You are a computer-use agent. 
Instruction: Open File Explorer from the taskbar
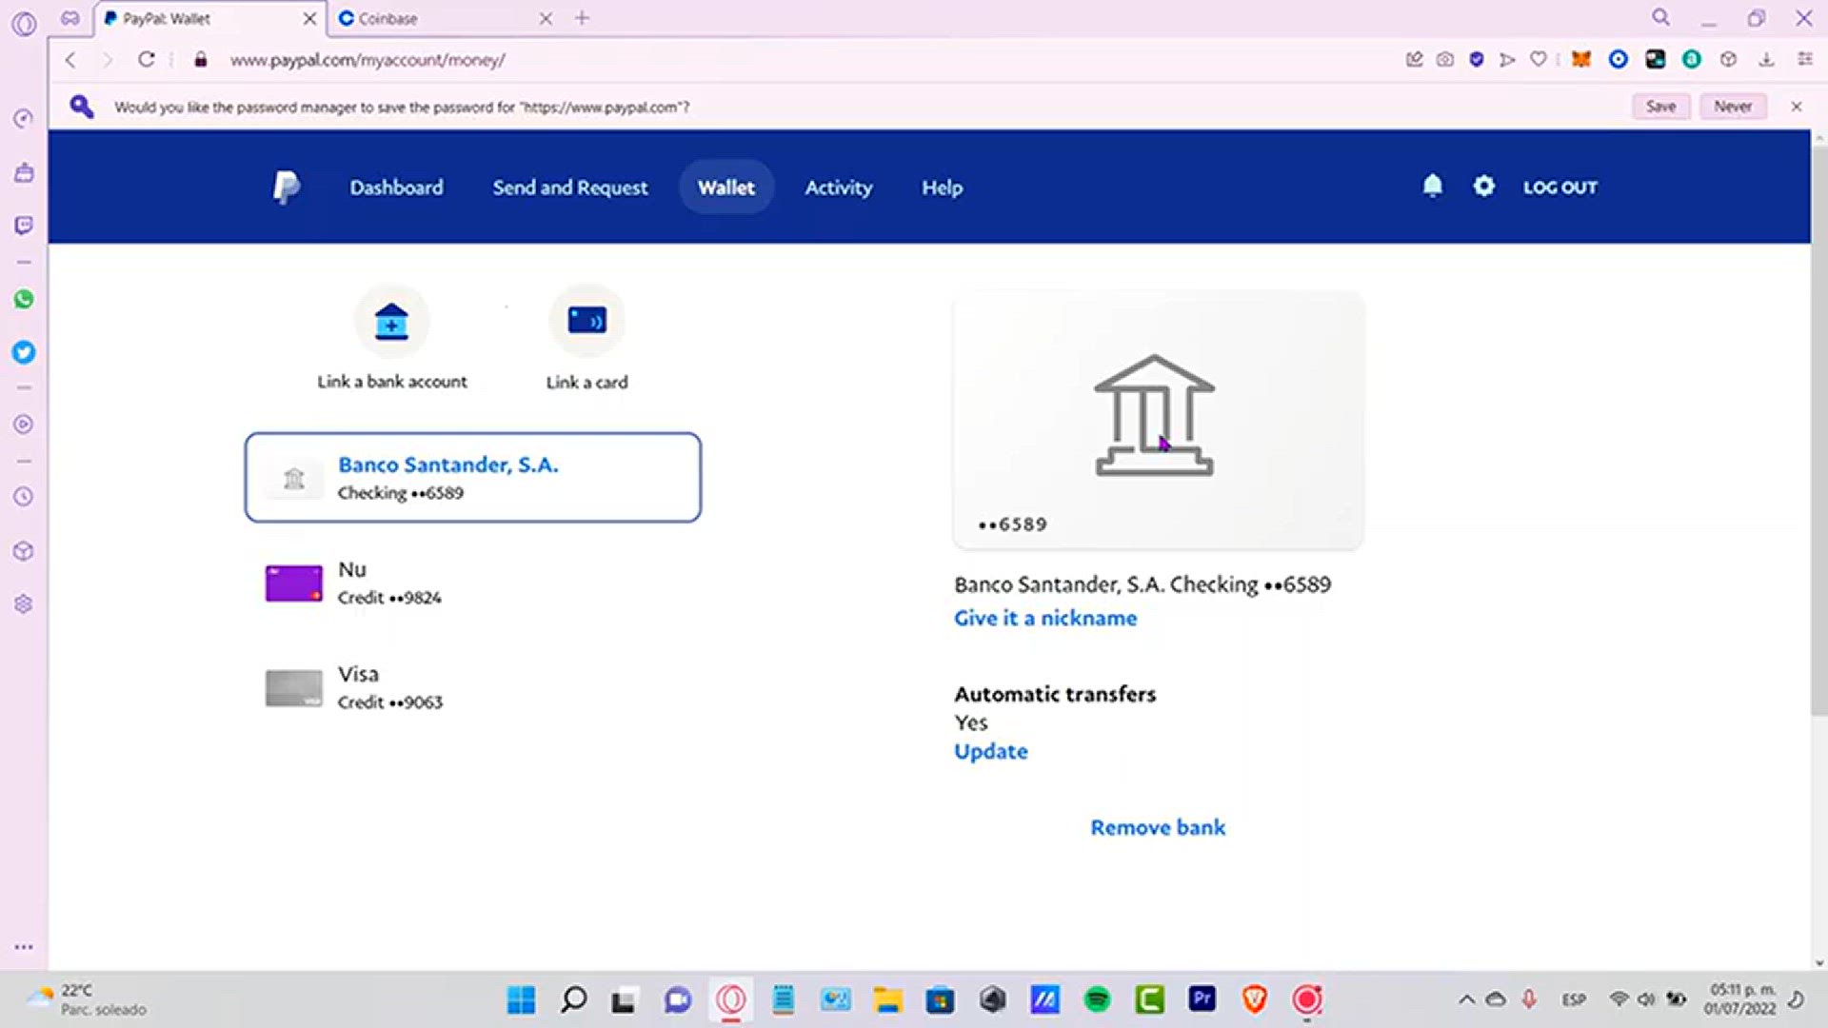click(887, 999)
